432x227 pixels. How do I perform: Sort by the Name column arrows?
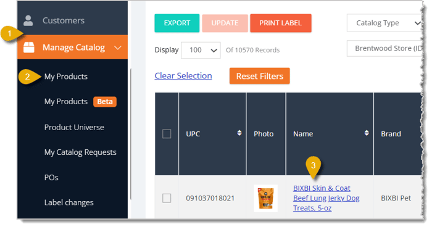point(367,133)
